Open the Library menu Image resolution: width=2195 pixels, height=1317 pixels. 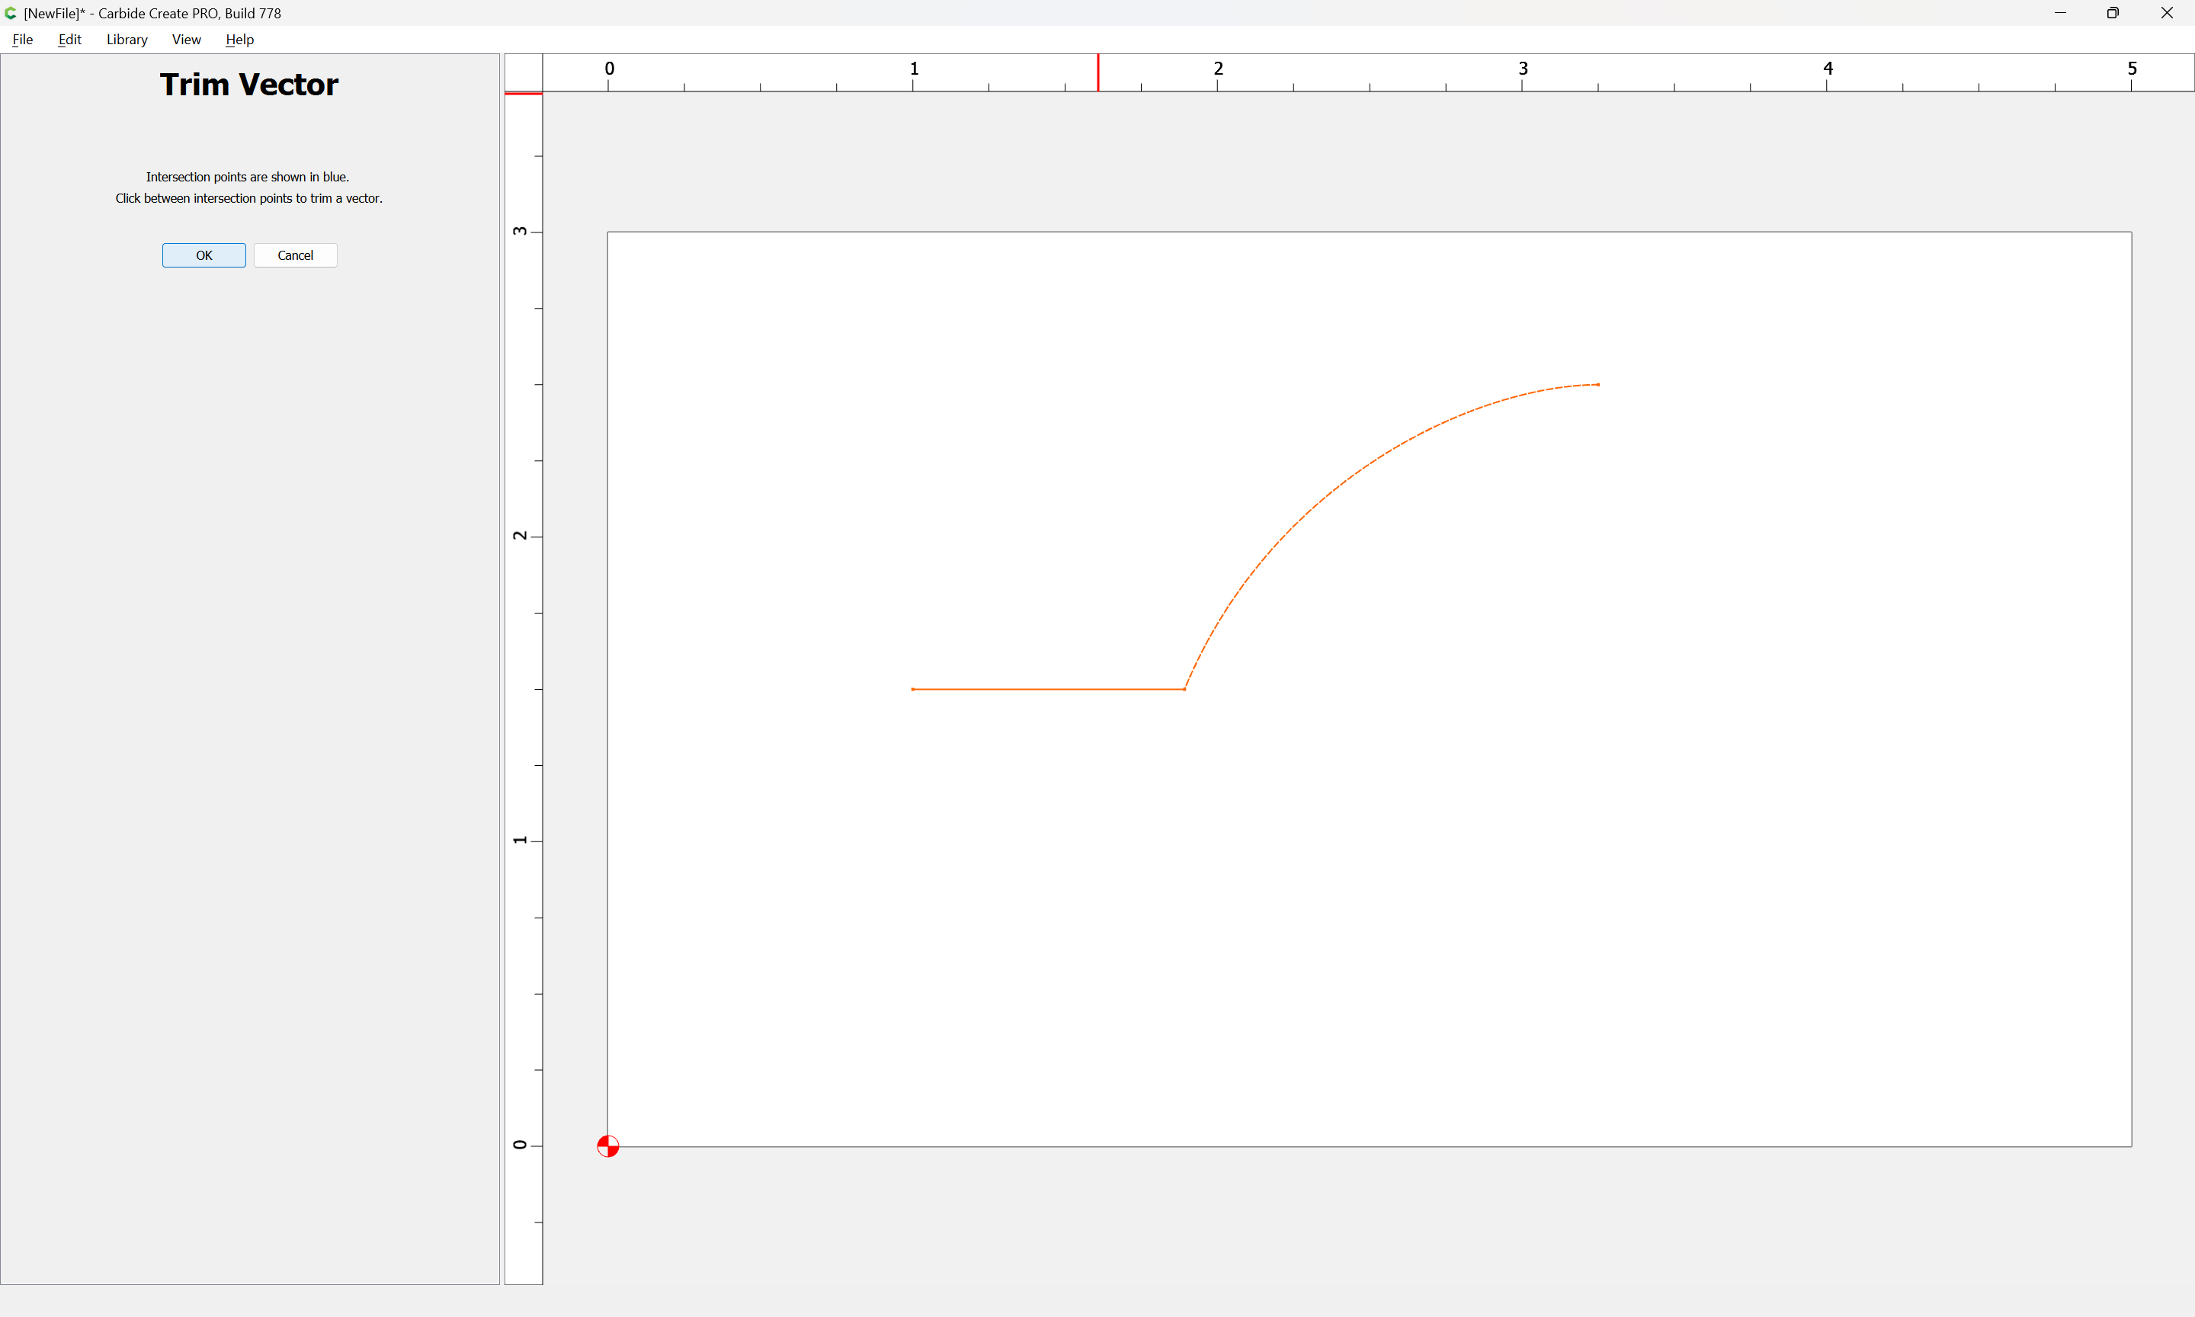tap(127, 40)
